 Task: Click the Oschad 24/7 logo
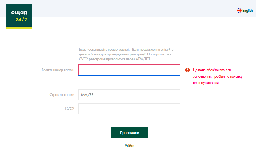tap(19, 16)
